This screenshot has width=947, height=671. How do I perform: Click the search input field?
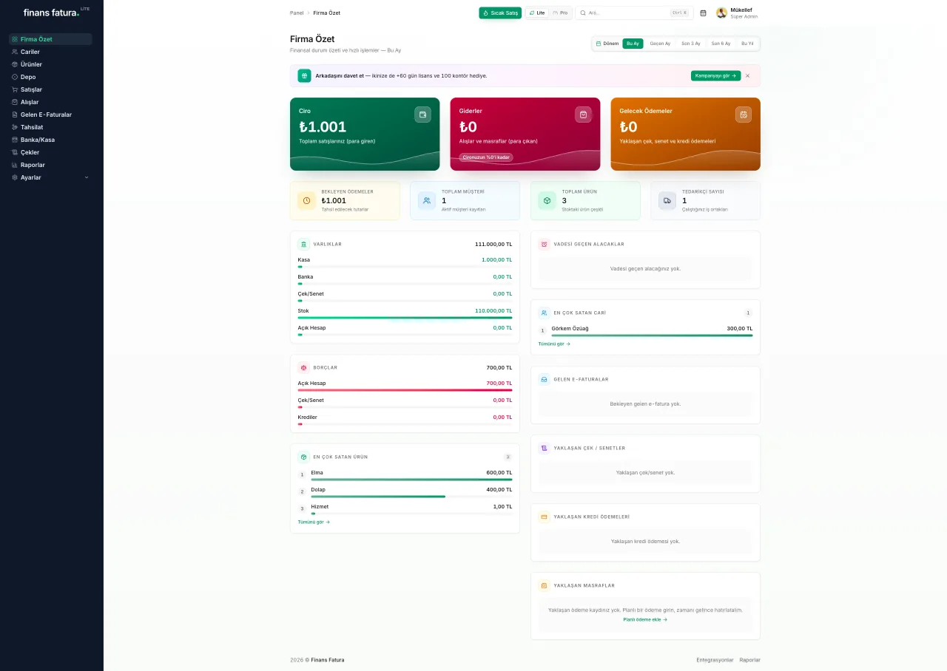point(634,13)
